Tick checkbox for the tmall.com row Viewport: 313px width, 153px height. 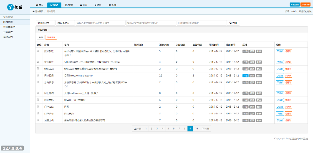(x=38, y=93)
